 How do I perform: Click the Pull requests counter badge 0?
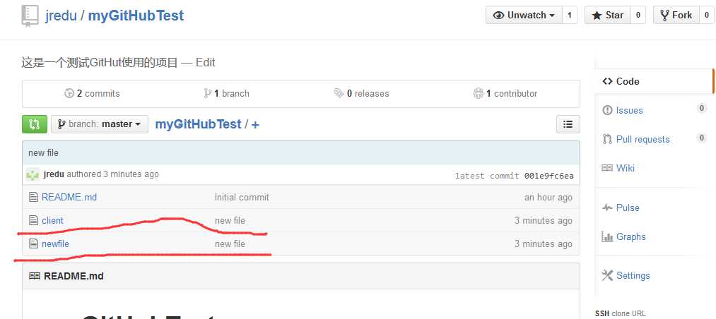(702, 138)
